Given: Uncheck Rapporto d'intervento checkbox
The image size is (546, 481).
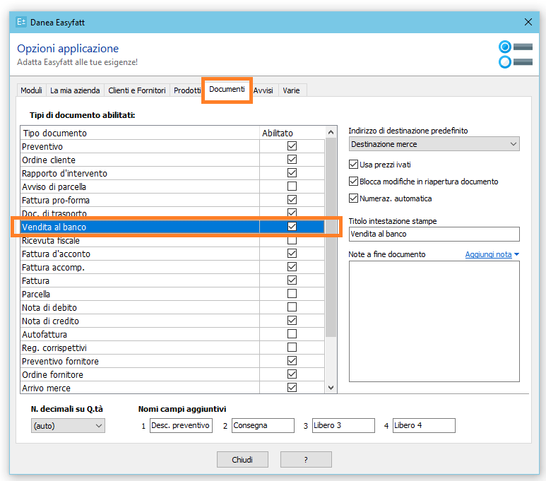Looking at the screenshot, I should [x=292, y=173].
